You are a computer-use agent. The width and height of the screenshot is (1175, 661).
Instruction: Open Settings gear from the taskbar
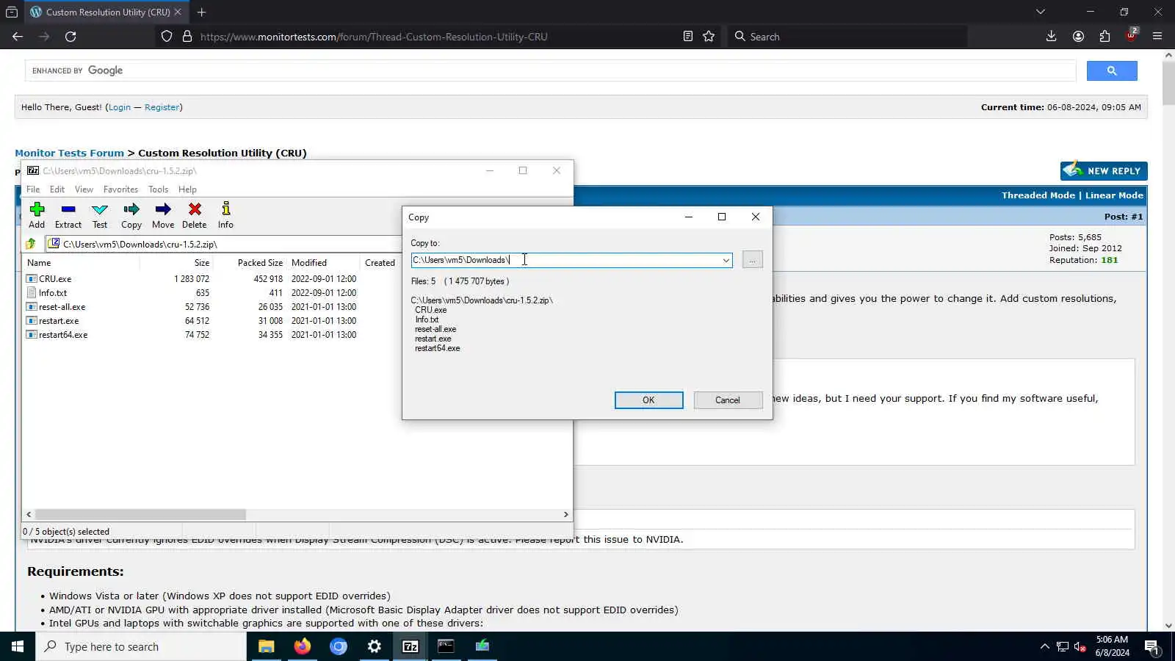[374, 646]
